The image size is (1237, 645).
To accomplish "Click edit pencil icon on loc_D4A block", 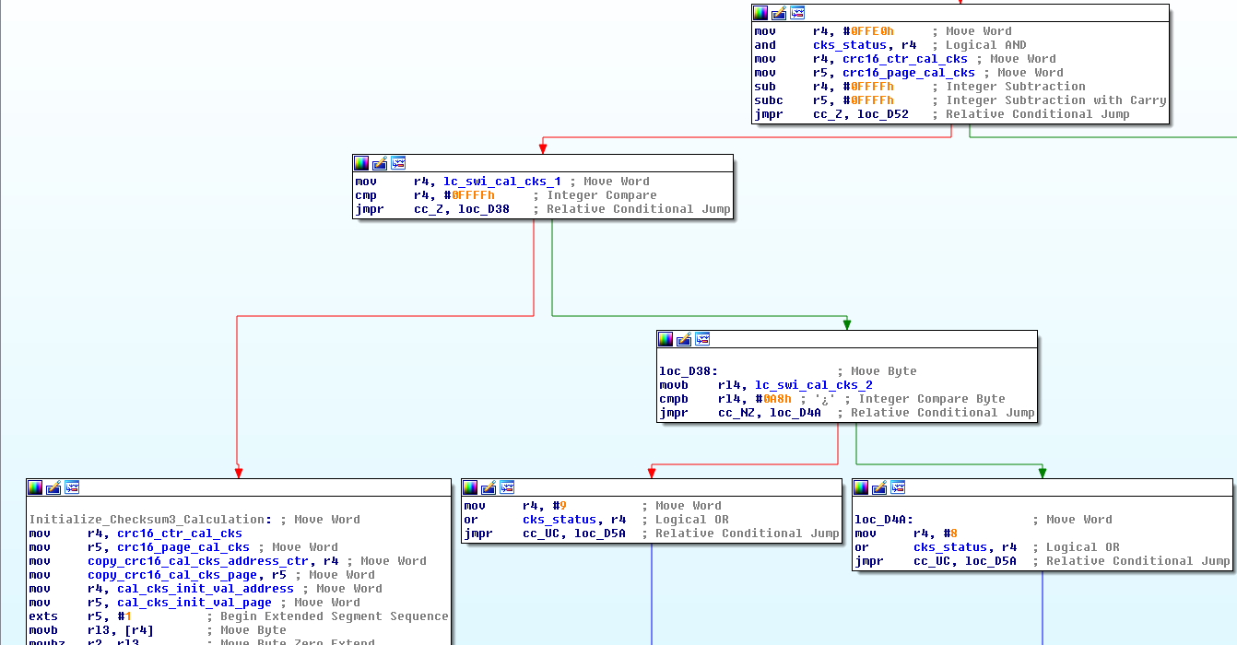I will click(x=879, y=487).
